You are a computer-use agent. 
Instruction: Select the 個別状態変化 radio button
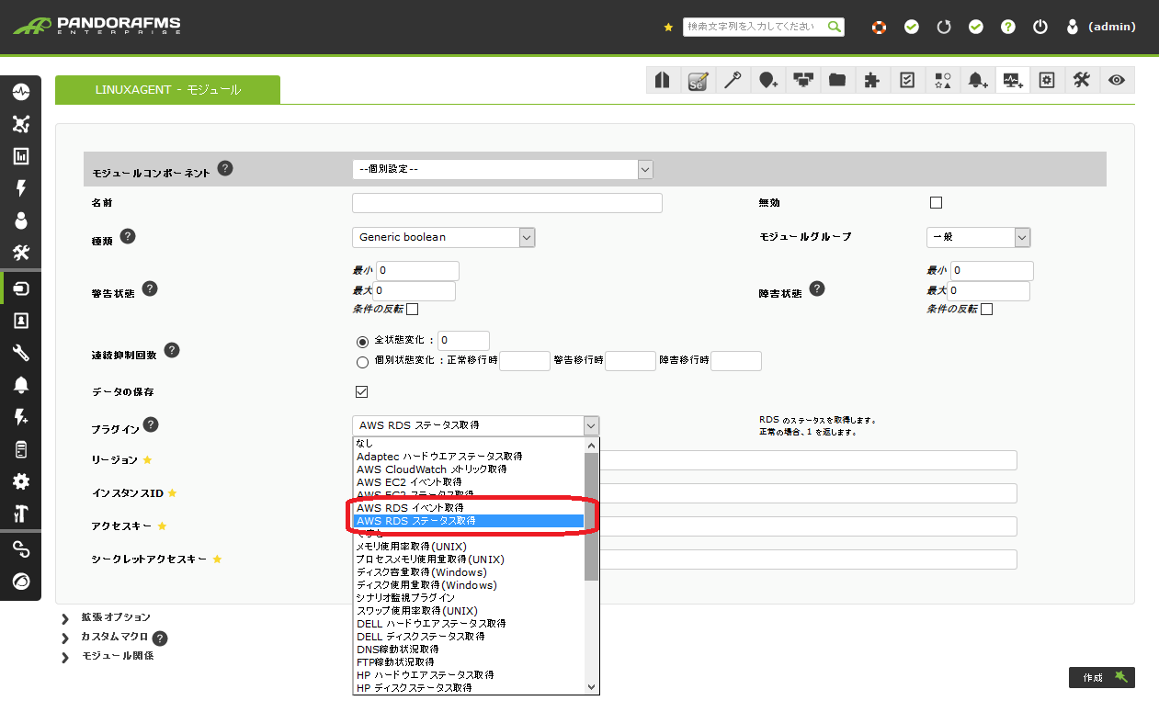click(362, 362)
